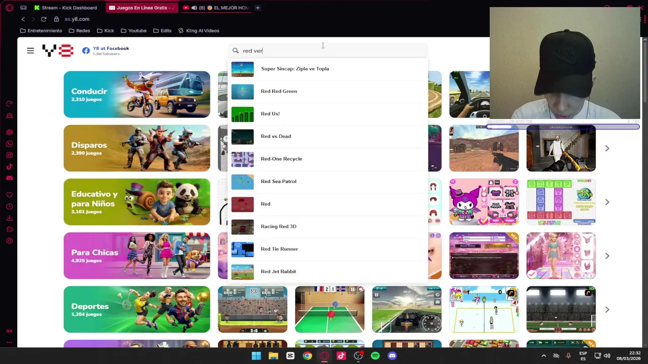This screenshot has width=648, height=364.
Task: Expand the Disparos row right arrow
Action: coord(607,149)
